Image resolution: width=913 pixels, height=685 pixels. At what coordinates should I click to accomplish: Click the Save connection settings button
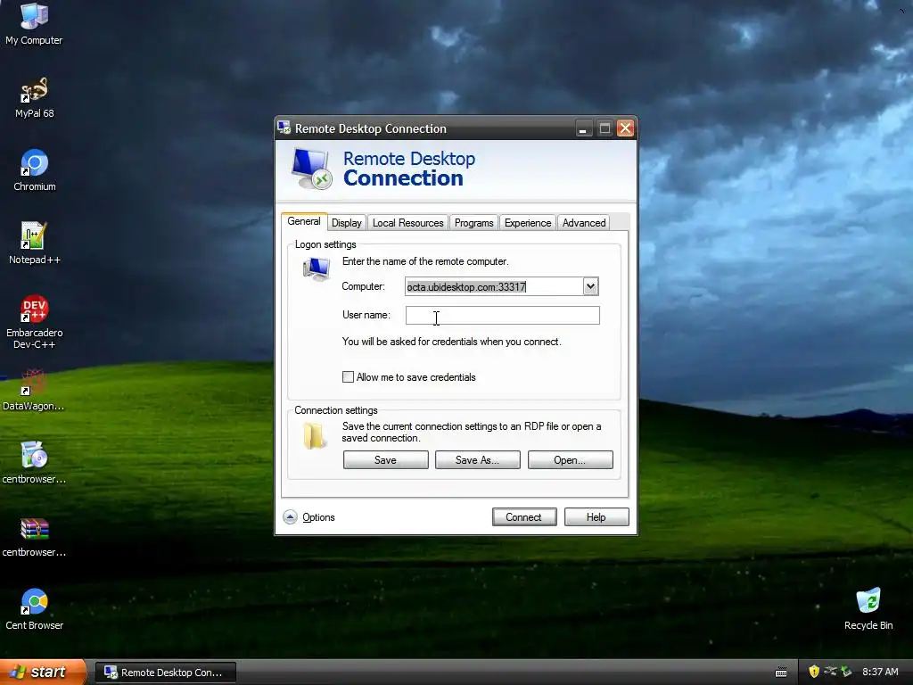[385, 460]
